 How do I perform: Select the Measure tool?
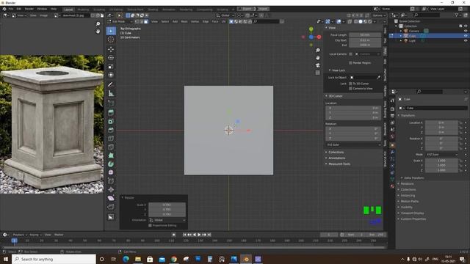click(111, 93)
